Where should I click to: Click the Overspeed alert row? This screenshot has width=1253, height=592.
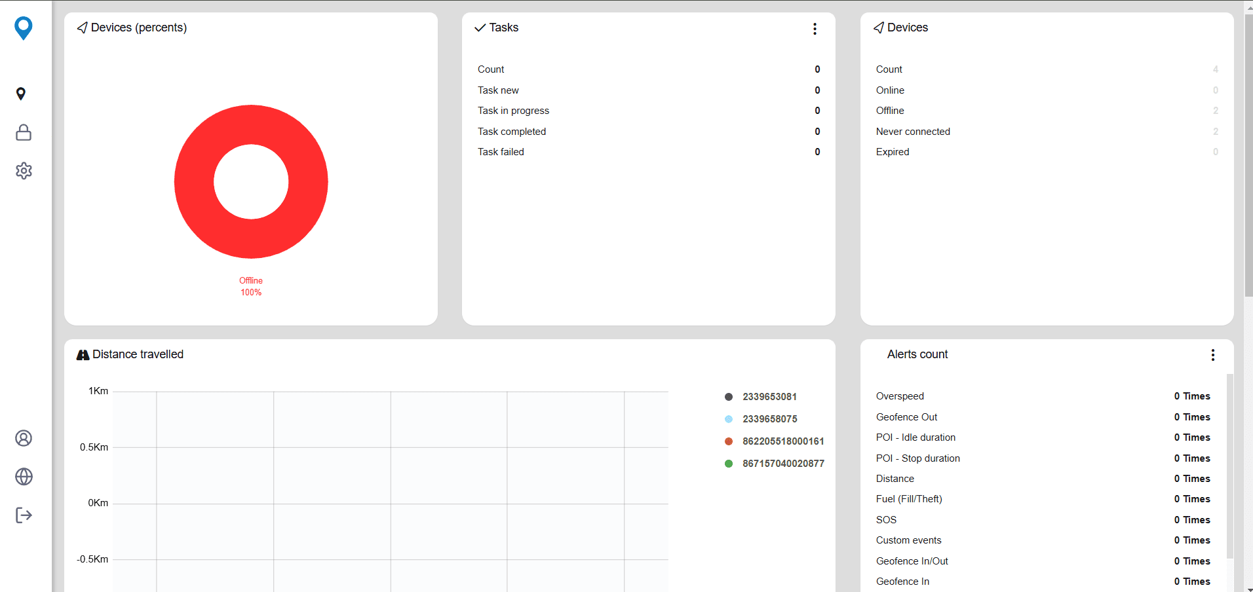tap(1043, 396)
